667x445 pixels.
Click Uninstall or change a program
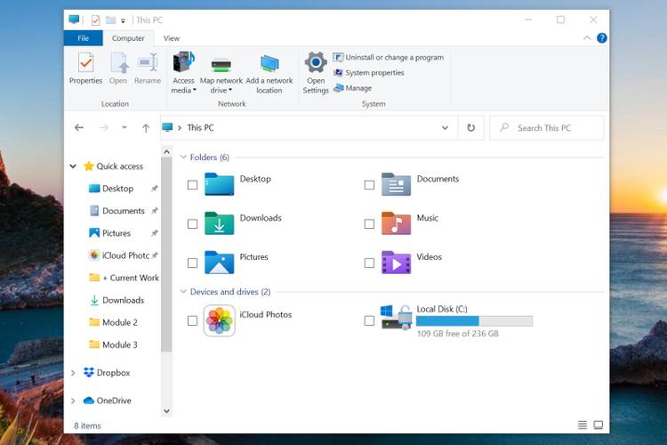pyautogui.click(x=388, y=58)
